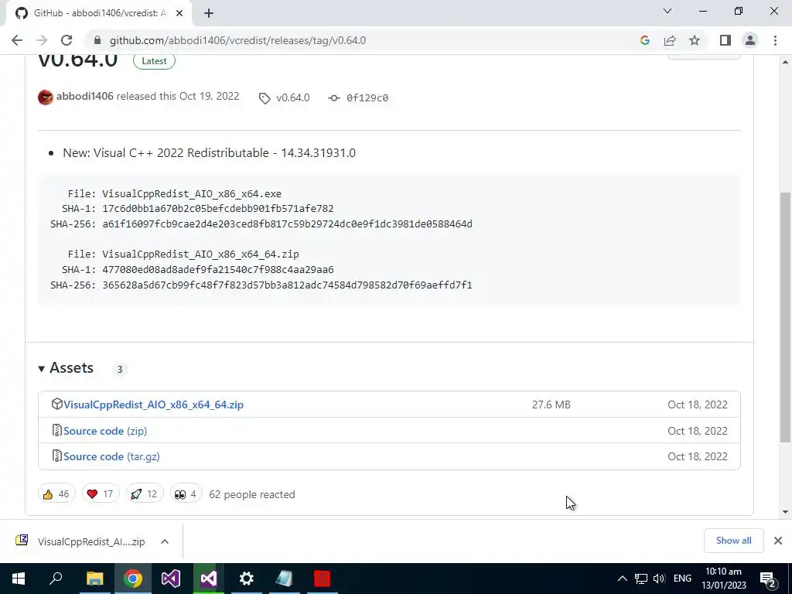Click the heart reaction 17
792x594 pixels.
pyautogui.click(x=101, y=493)
